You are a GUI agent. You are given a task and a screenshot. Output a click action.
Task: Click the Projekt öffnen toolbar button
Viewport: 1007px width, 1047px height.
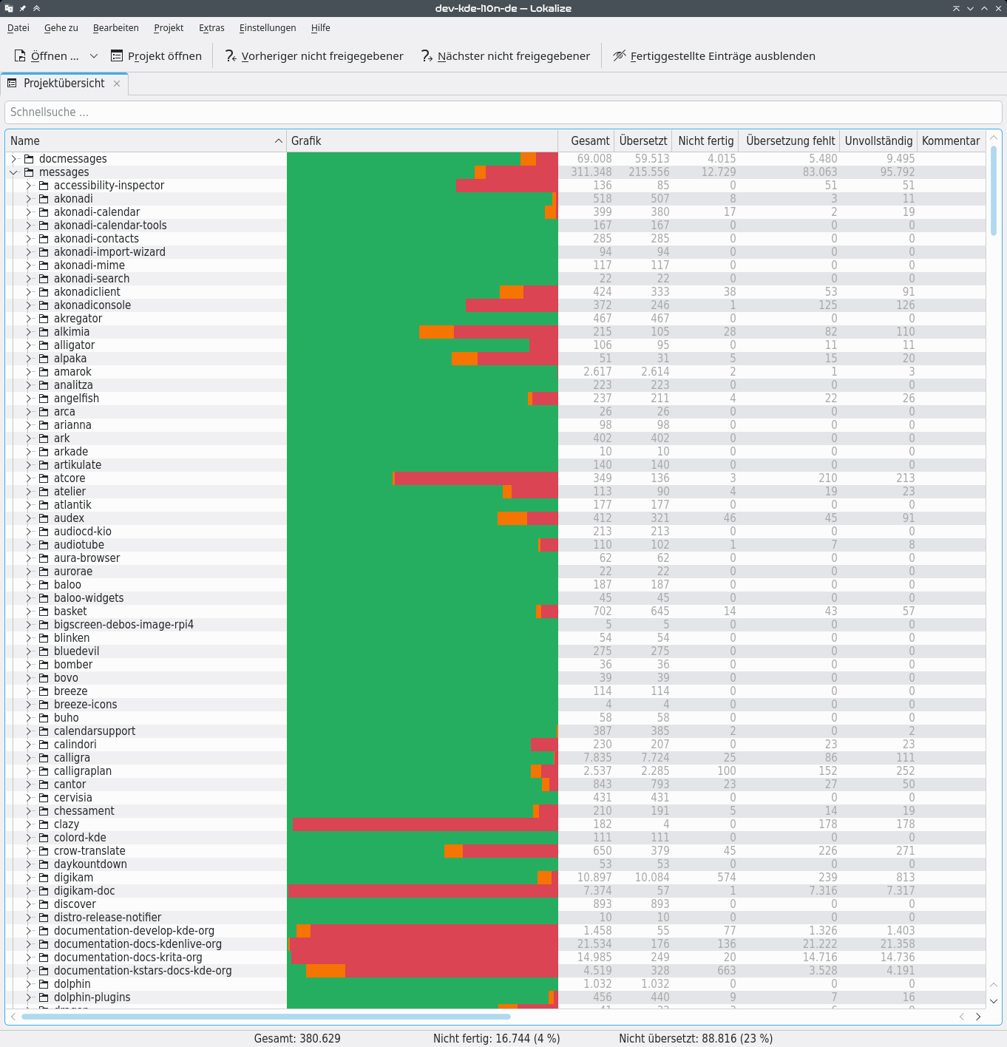tap(156, 56)
